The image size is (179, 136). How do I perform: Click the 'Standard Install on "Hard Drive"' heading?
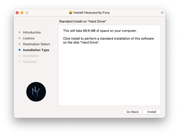83,21
